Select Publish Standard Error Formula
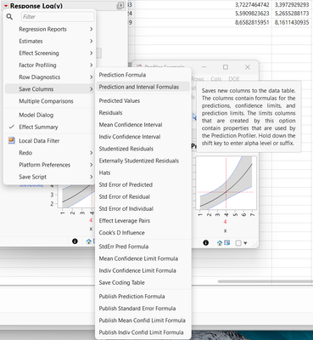 143,309
